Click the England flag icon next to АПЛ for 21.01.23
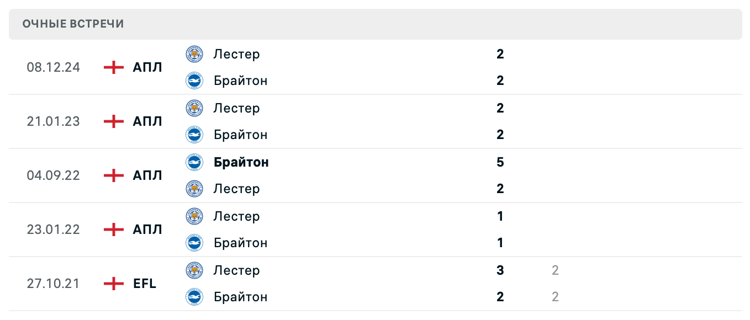The height and width of the screenshot is (320, 750). [113, 121]
